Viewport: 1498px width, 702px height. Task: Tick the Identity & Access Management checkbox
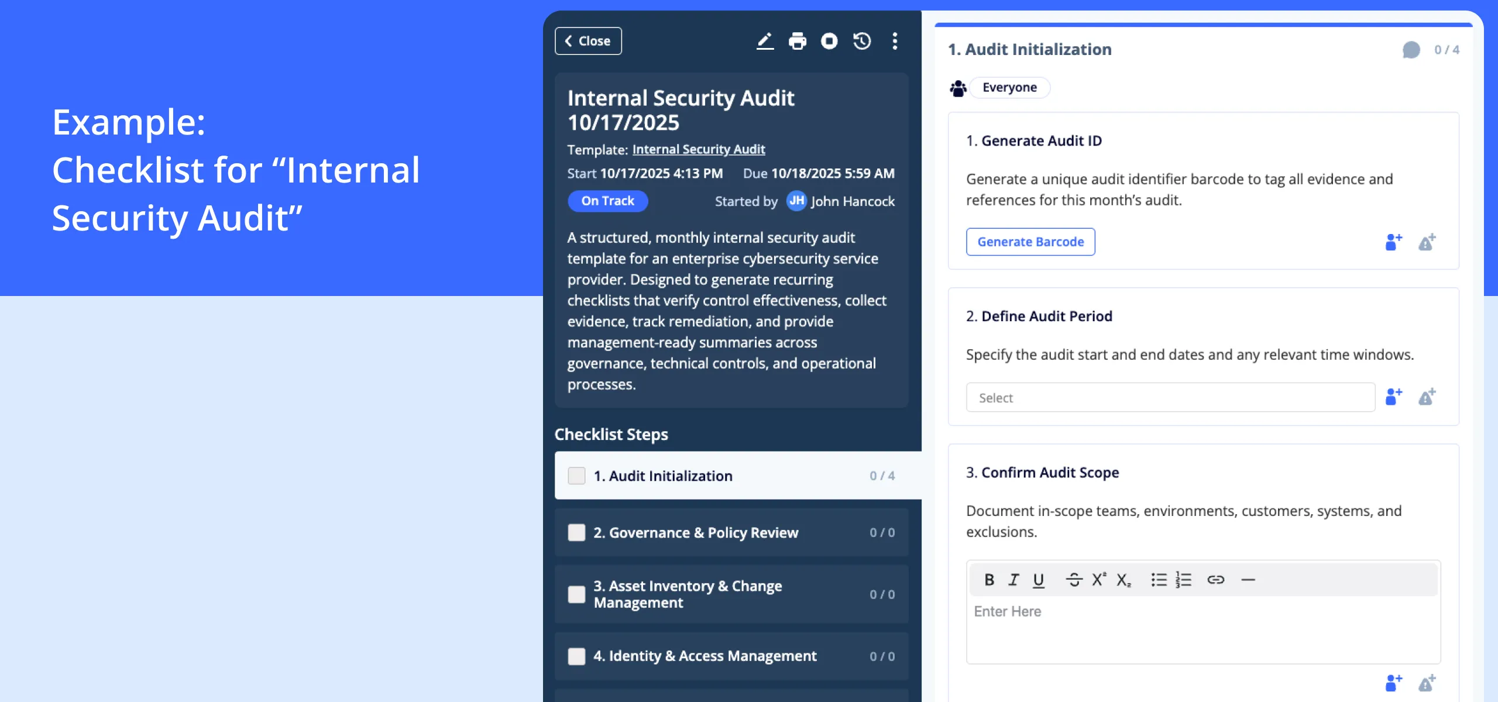point(576,656)
